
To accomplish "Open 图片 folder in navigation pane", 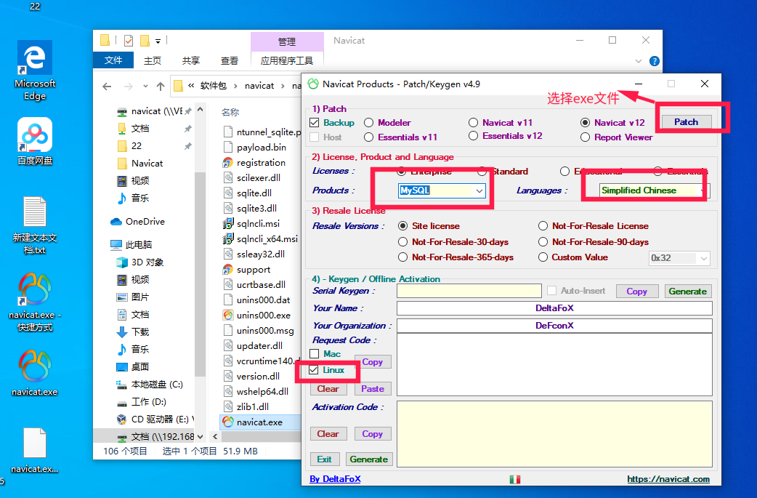I will click(x=140, y=297).
